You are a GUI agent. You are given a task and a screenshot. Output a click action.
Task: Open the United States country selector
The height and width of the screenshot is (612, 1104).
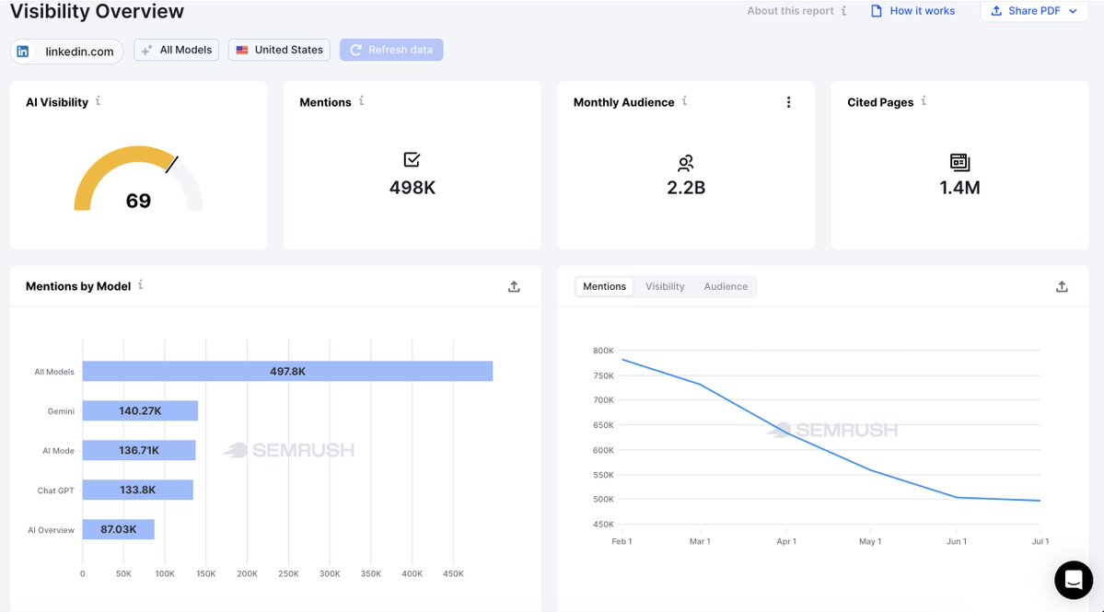[x=279, y=50]
